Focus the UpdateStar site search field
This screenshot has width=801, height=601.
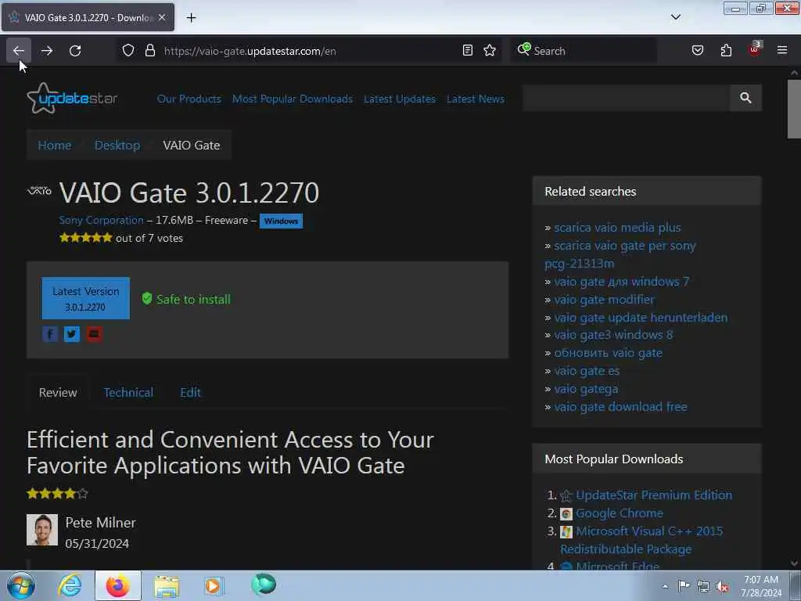[627, 98]
